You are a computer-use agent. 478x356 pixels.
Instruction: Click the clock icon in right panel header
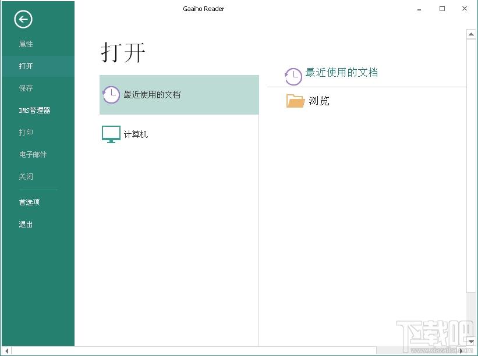pyautogui.click(x=293, y=76)
